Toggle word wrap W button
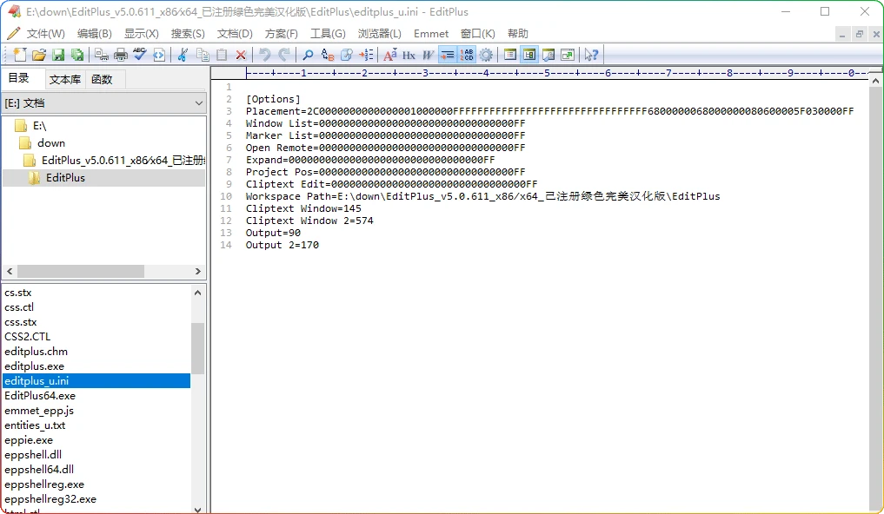 tap(428, 55)
